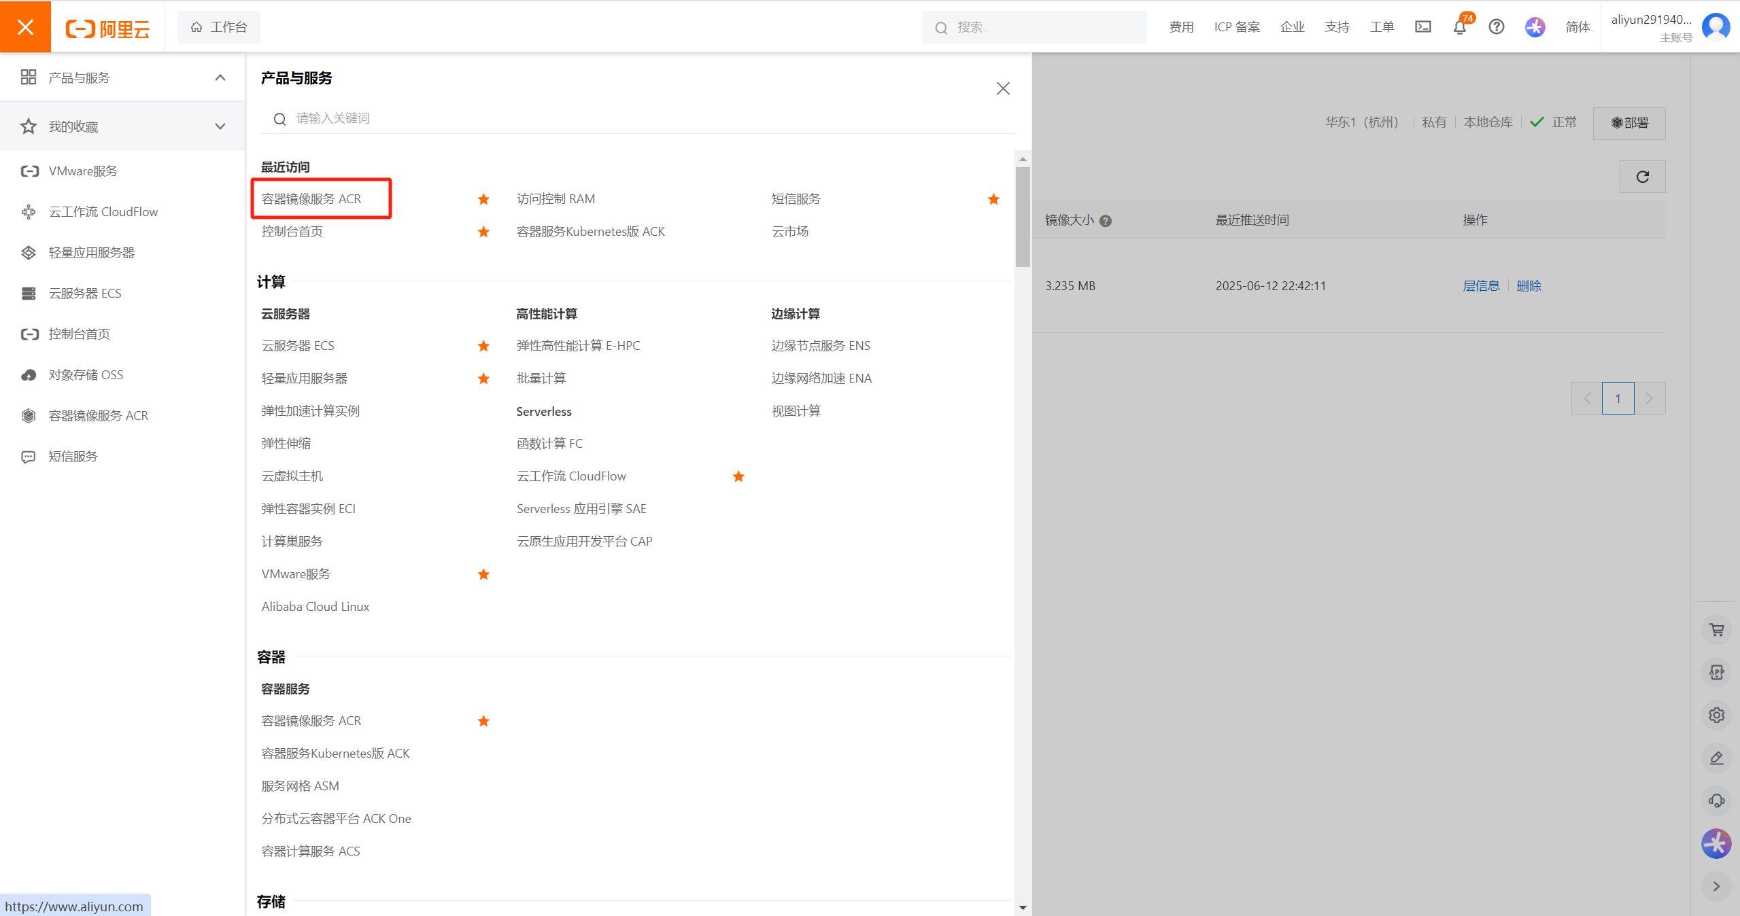Close the 产品与服务 panel

1003,88
